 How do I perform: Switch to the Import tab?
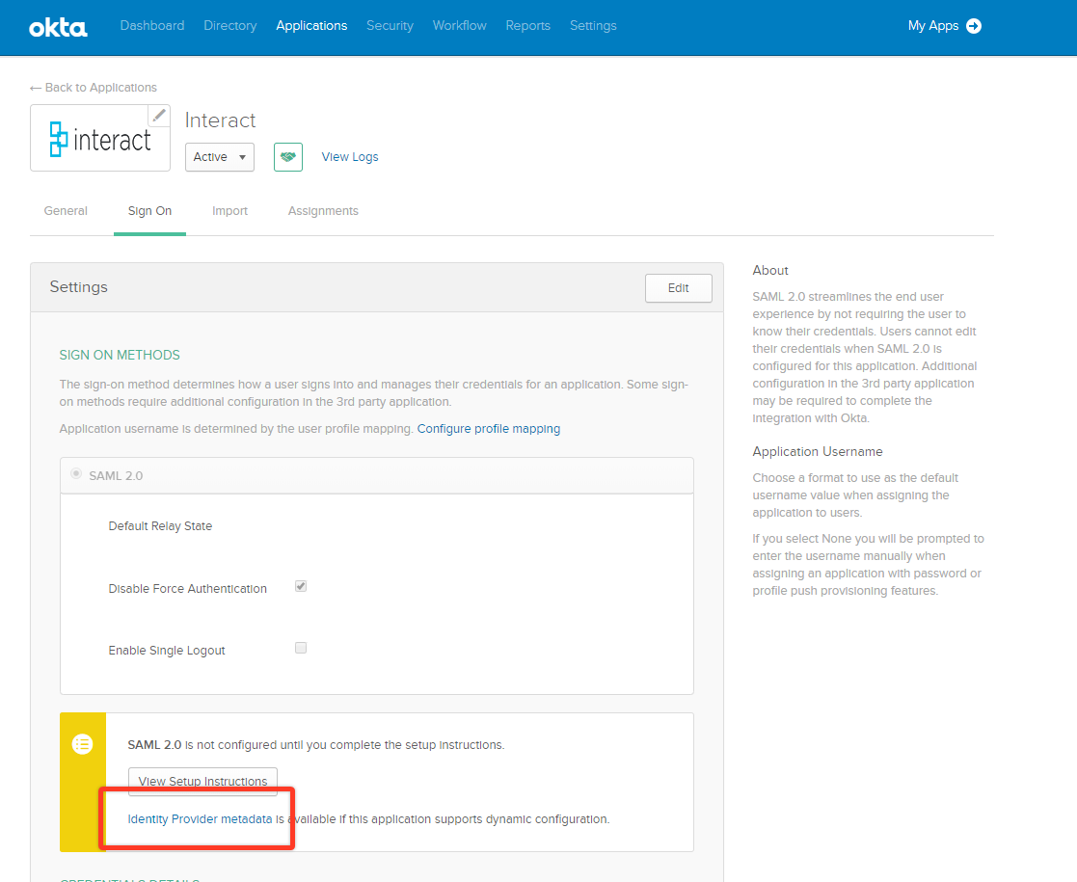pyautogui.click(x=229, y=211)
